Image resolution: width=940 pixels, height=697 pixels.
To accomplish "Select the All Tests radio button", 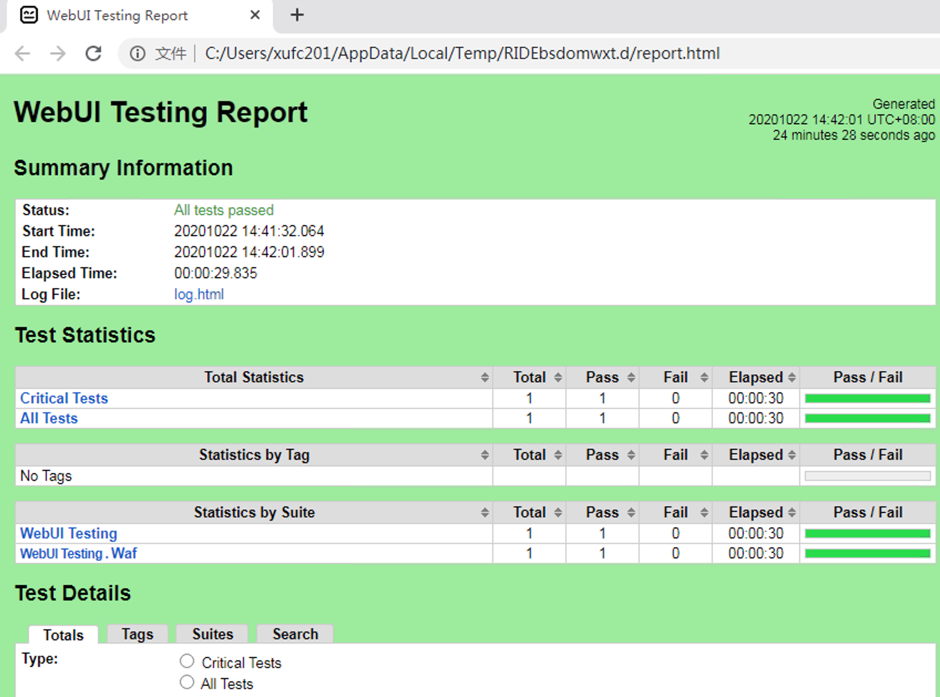I will click(187, 682).
